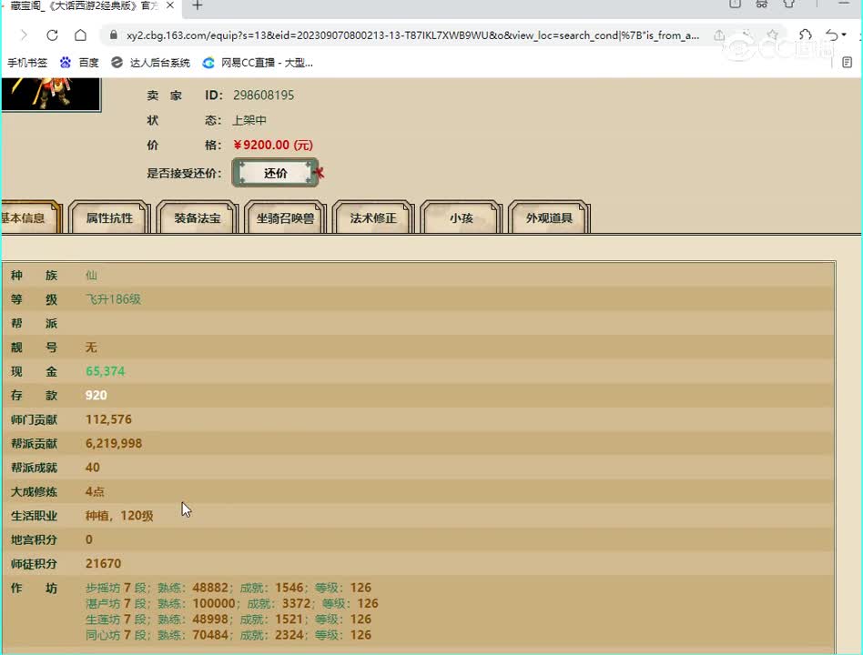Click the 帮派 row label
863x655 pixels.
coord(34,323)
